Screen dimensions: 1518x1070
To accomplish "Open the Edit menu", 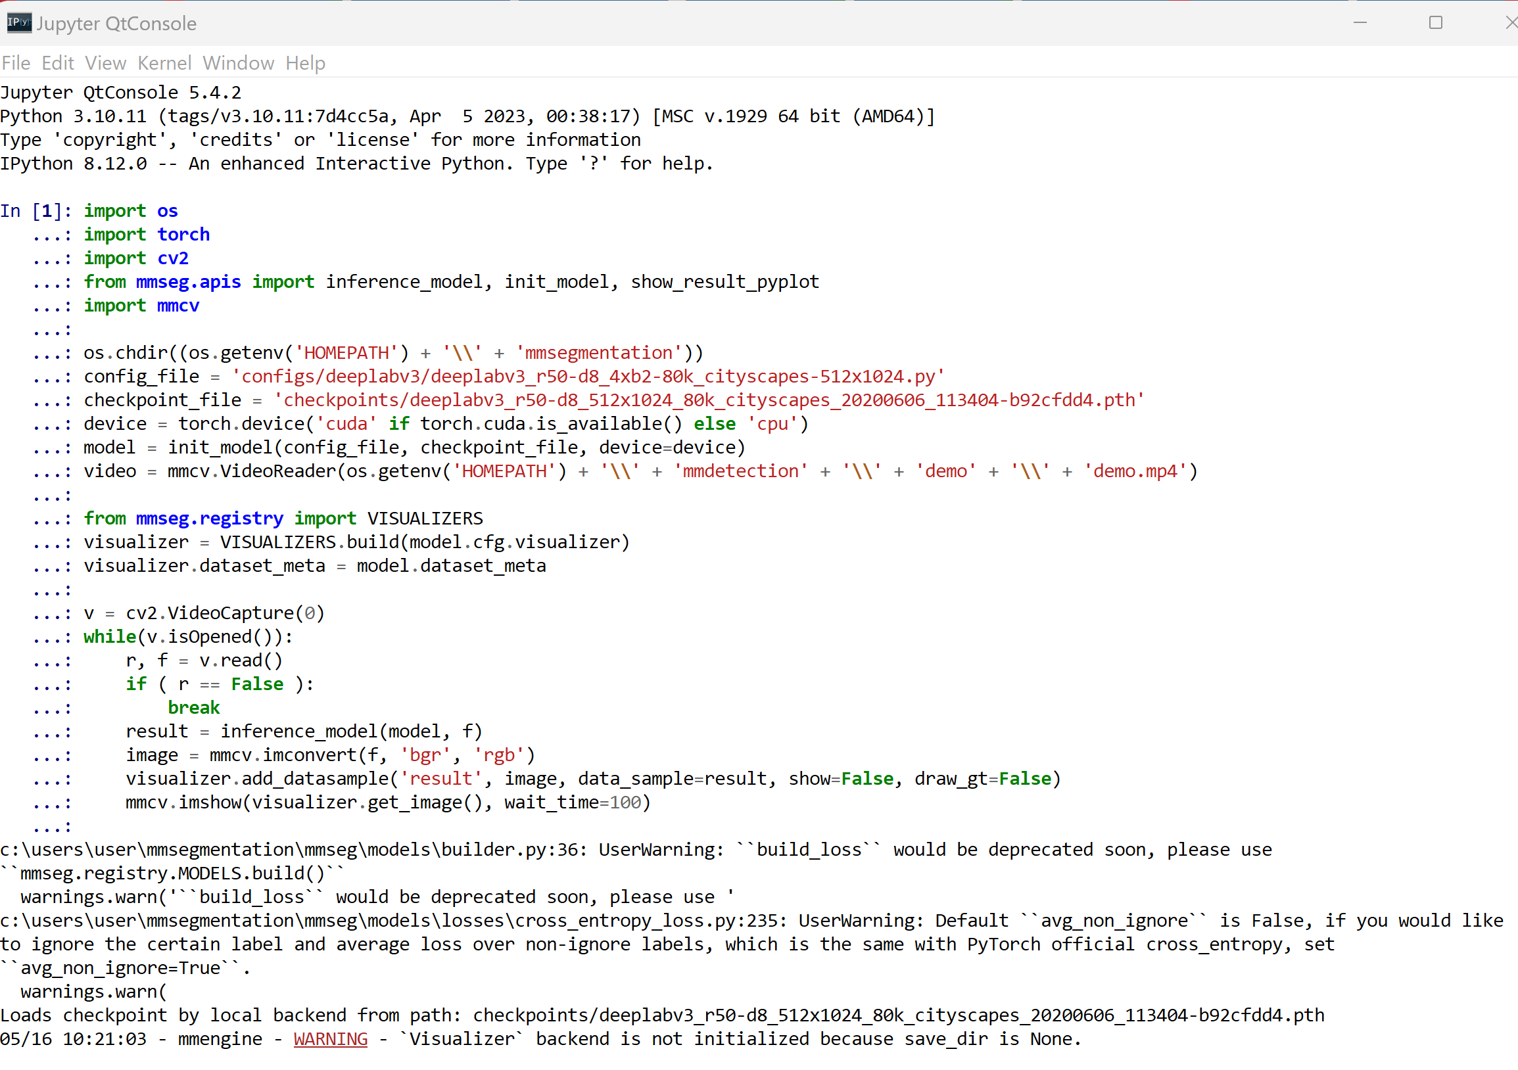I will coord(57,63).
